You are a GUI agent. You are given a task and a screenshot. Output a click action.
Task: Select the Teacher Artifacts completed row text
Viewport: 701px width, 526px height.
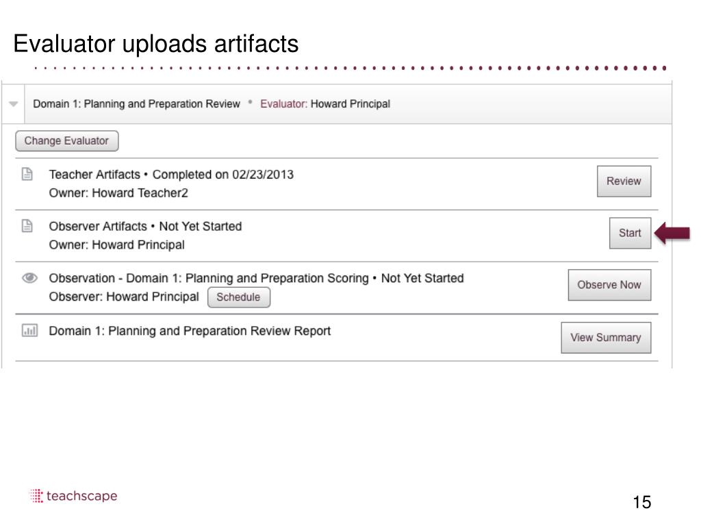tap(171, 175)
